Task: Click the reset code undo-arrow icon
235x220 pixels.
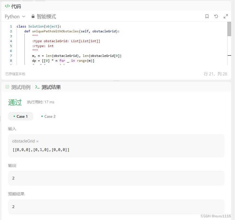Action: 216,16
